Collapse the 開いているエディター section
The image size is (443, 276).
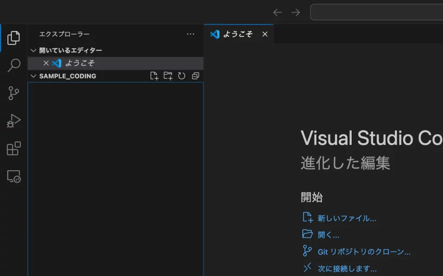(x=33, y=50)
